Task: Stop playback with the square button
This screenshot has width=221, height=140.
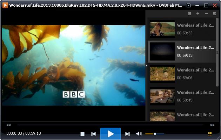Action: 82,134
